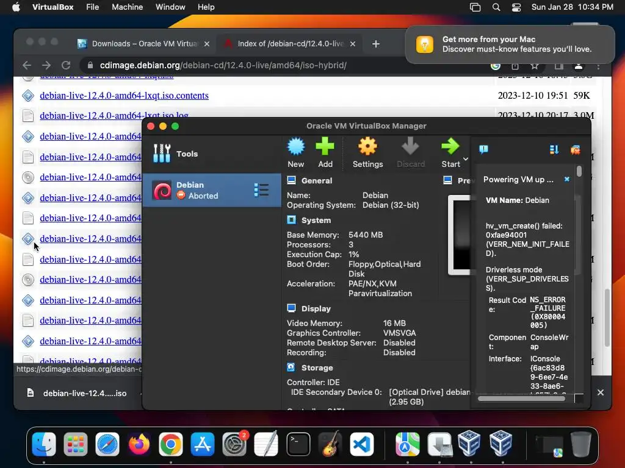Open Firefox from the Dock
The height and width of the screenshot is (468, 625).
pyautogui.click(x=139, y=444)
